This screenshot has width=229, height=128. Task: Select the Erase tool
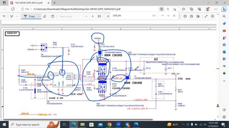tap(45, 16)
